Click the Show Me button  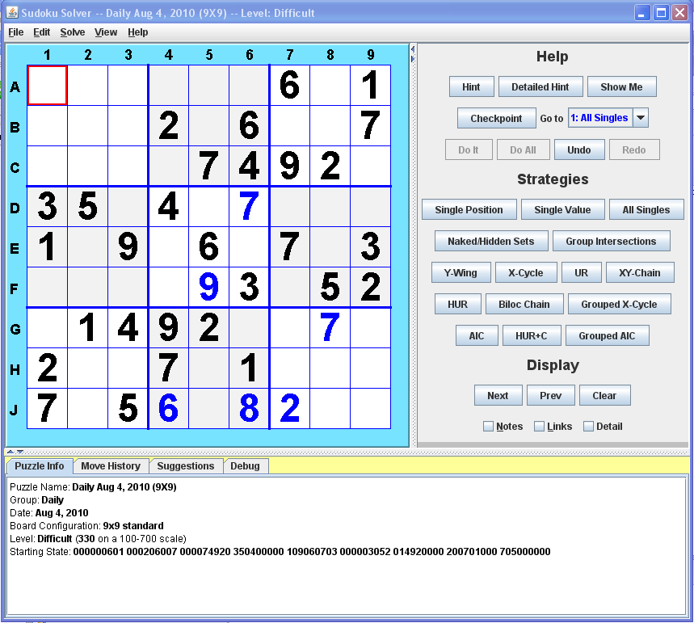click(x=622, y=86)
